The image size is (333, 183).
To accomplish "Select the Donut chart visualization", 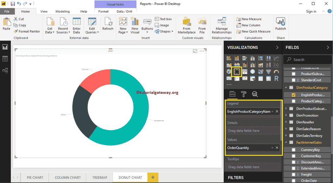I will point(237,72).
